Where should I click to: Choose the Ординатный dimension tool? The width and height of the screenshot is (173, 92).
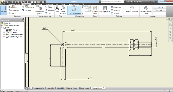13,10
